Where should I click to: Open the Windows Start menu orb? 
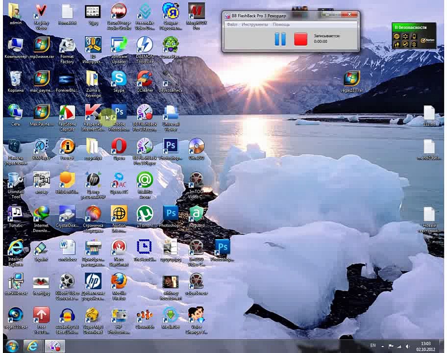coord(12,346)
